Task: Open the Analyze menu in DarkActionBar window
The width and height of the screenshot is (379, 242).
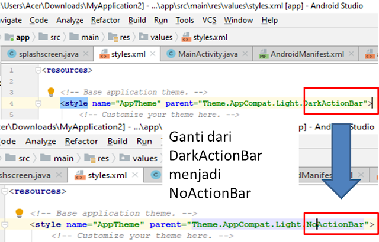Action: pos(70,21)
